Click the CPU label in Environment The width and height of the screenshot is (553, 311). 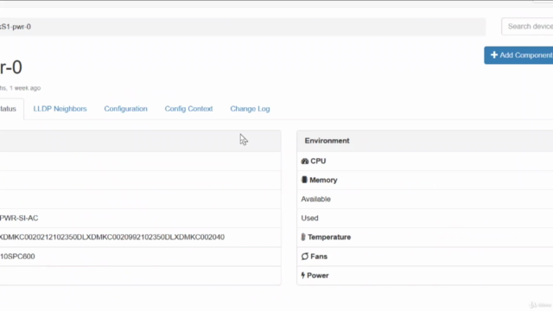318,162
